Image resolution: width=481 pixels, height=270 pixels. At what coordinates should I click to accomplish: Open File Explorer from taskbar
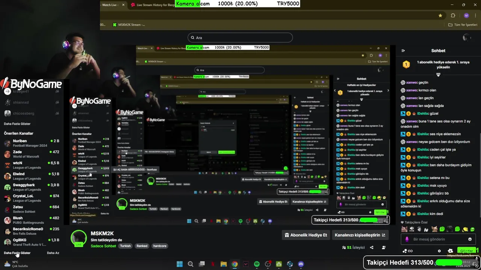[224, 264]
